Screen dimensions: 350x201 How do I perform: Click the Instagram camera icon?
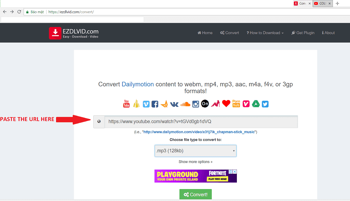point(196,104)
